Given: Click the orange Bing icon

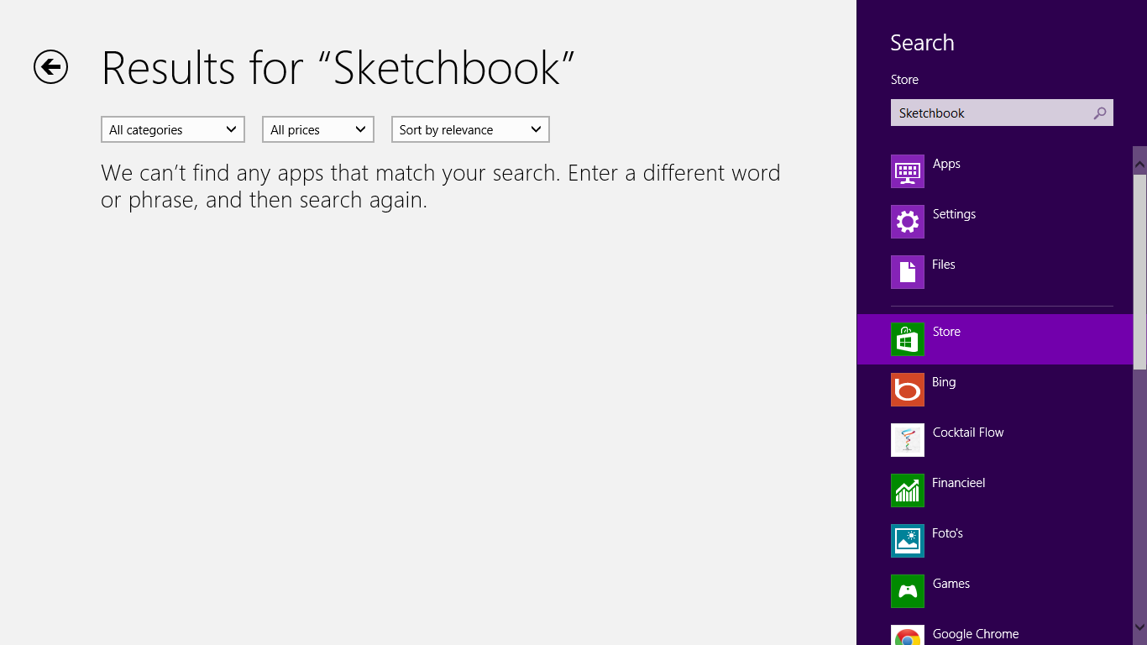Looking at the screenshot, I should coord(908,390).
